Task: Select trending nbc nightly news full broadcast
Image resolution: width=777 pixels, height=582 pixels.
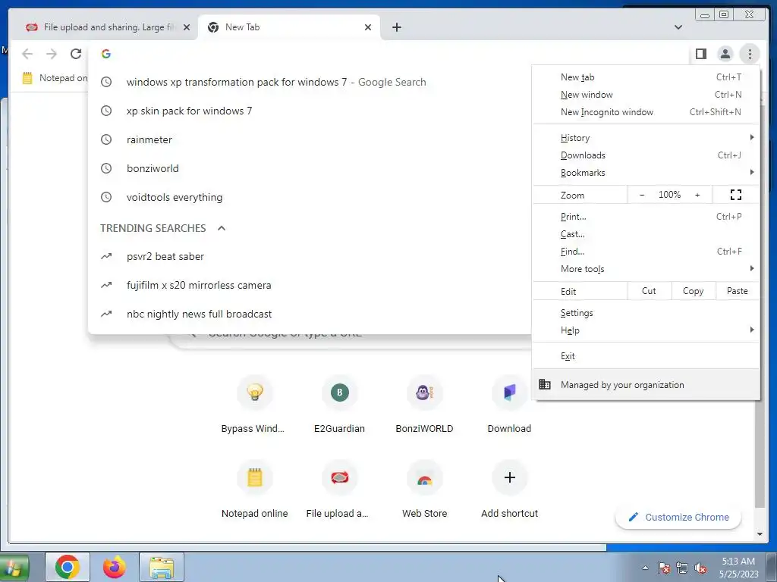Action: pyautogui.click(x=310, y=314)
